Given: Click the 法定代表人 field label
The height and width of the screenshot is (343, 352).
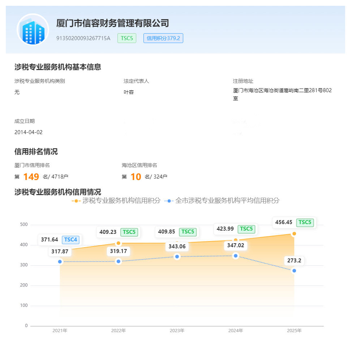Looking at the screenshot, I should [136, 81].
